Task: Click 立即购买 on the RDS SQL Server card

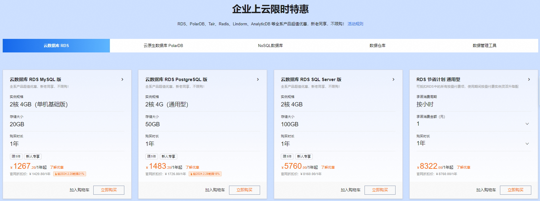Action: [380, 190]
